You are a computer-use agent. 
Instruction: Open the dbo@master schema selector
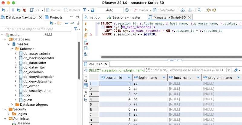coord(165,10)
